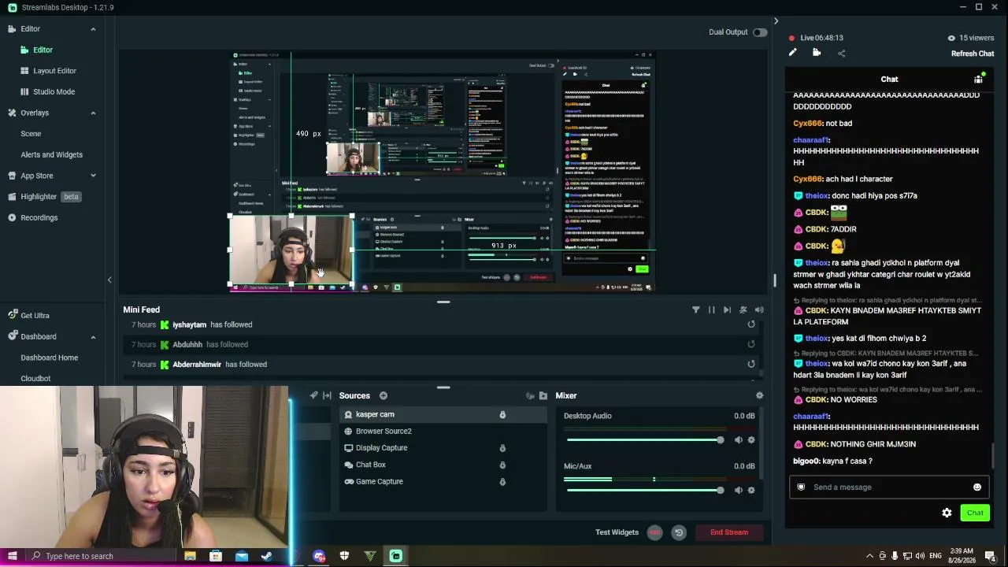
Task: Skip the current alert in Mini Feed
Action: pyautogui.click(x=727, y=310)
